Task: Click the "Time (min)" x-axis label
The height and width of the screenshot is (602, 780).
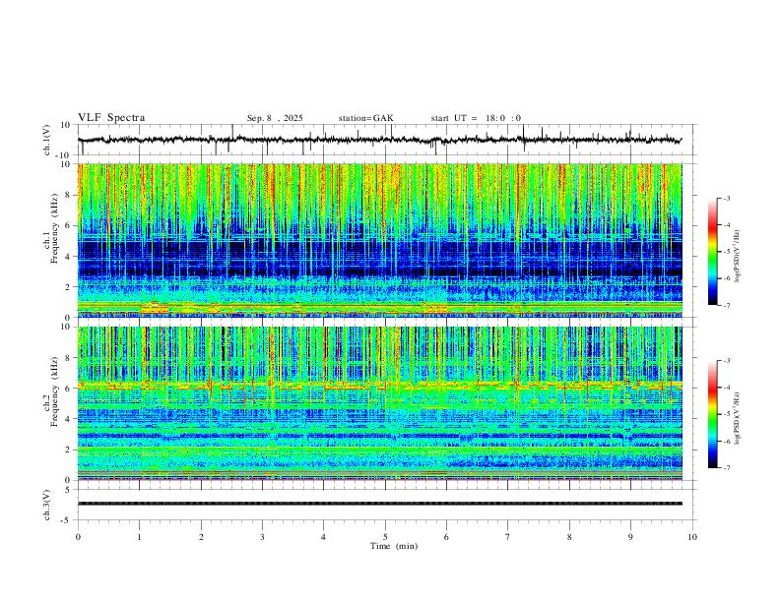Action: pos(394,546)
